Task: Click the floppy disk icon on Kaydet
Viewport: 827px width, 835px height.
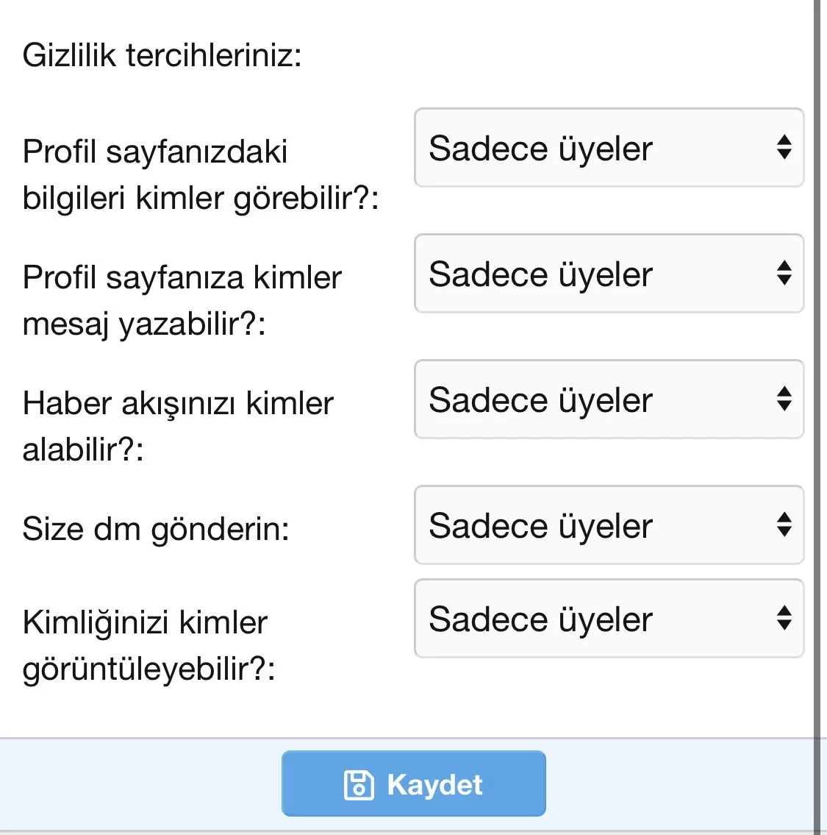Action: 359,785
